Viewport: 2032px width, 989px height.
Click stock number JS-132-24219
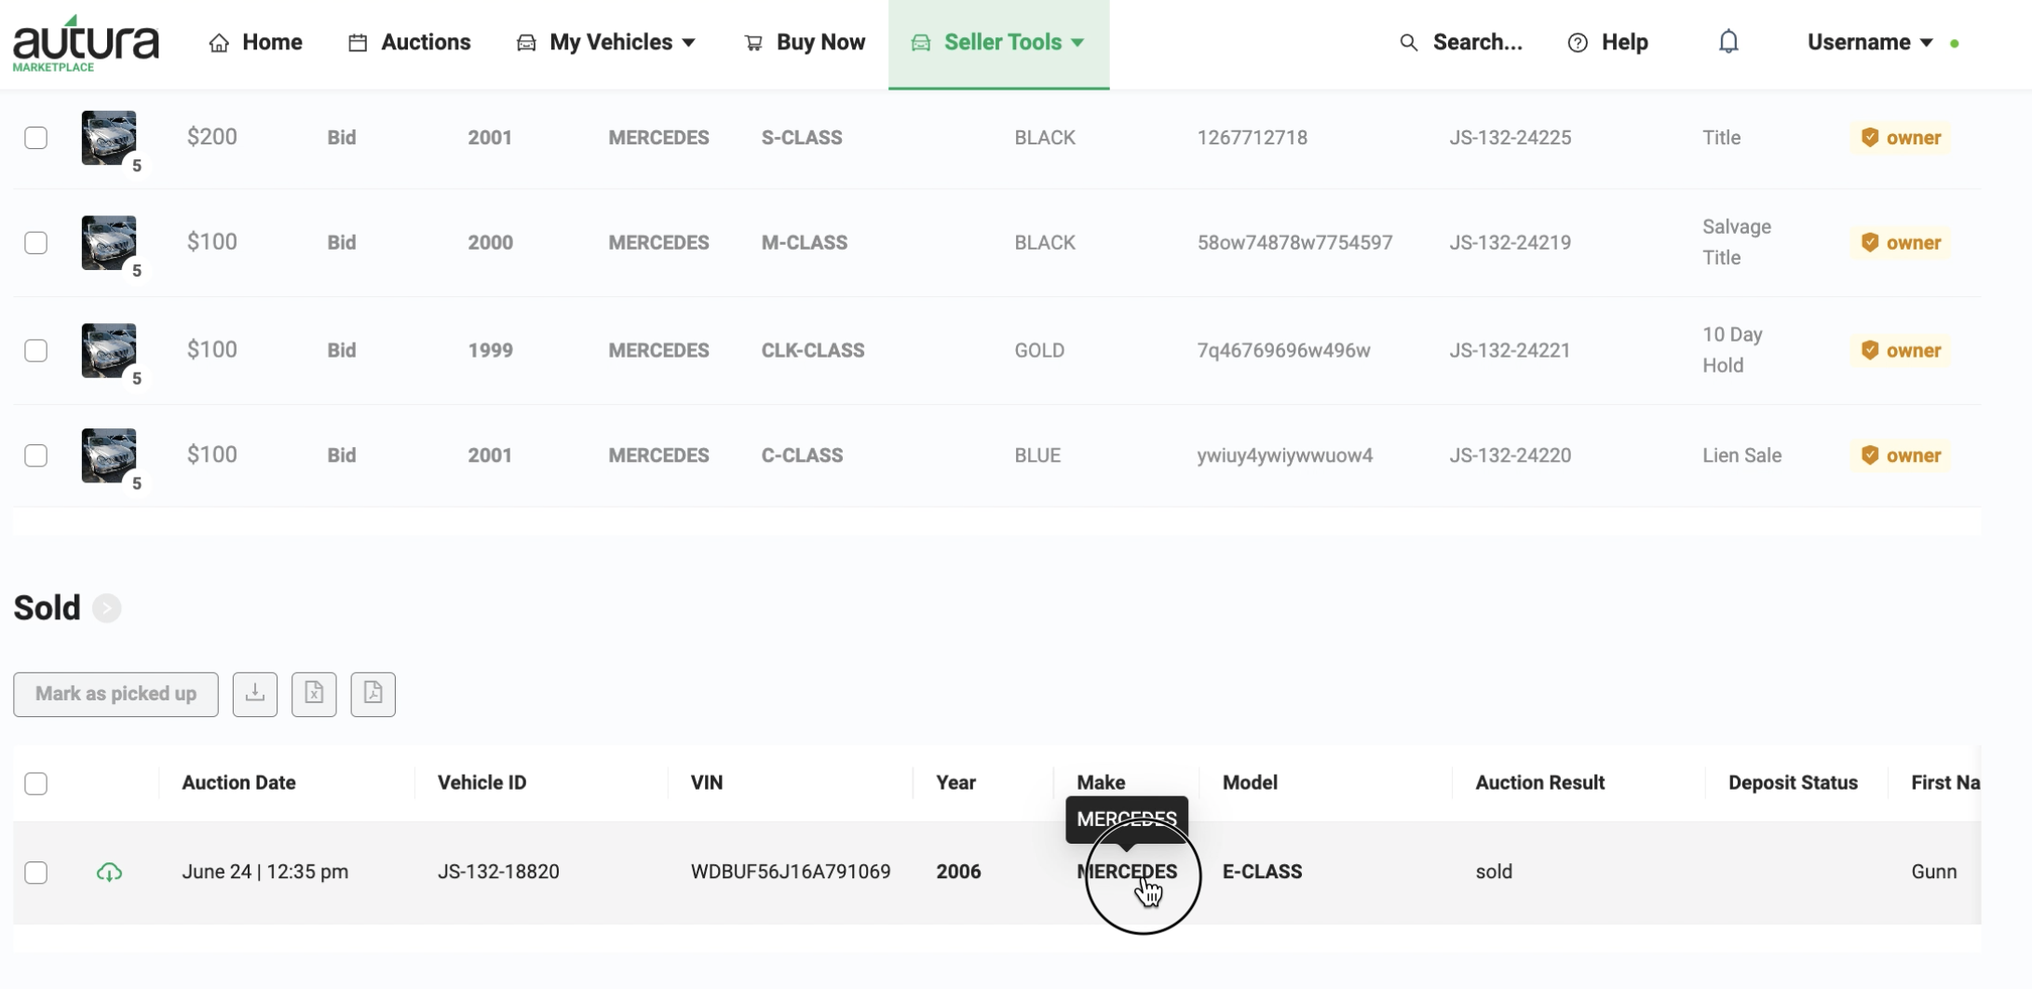click(1510, 243)
